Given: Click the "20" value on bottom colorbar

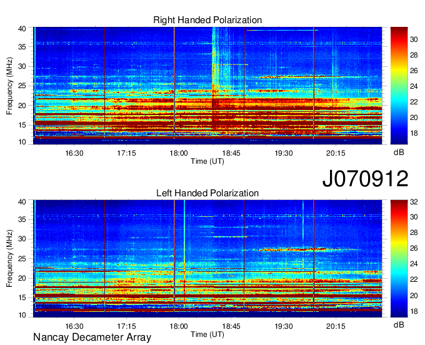Looking at the screenshot, I should 414,296.
